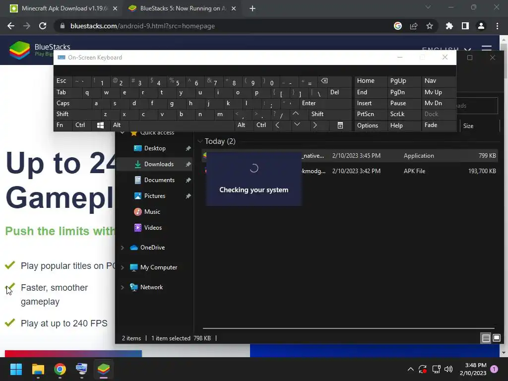Sort by the Size column header
This screenshot has height=381, width=508.
[480, 126]
